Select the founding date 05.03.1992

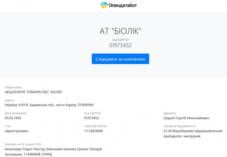click(x=13, y=118)
